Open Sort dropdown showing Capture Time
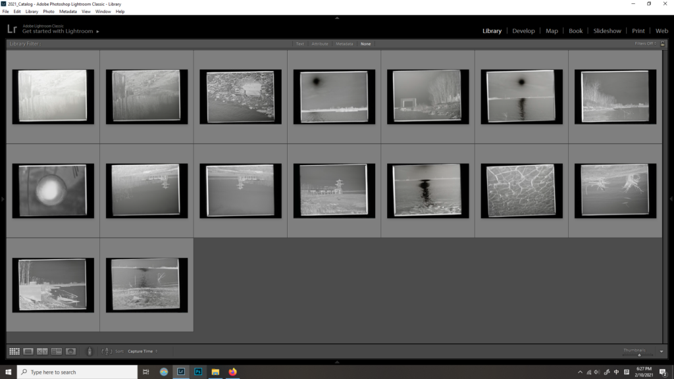 (x=142, y=351)
